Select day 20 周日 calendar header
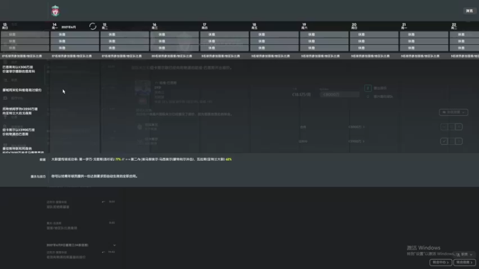The image size is (479, 269). [x=354, y=26]
